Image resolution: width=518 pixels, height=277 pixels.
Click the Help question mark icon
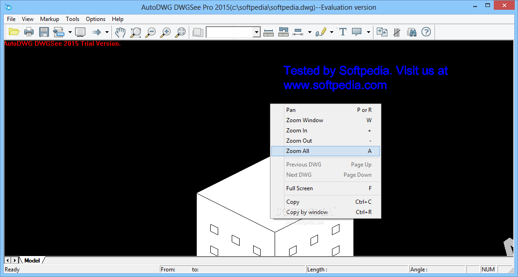(426, 32)
